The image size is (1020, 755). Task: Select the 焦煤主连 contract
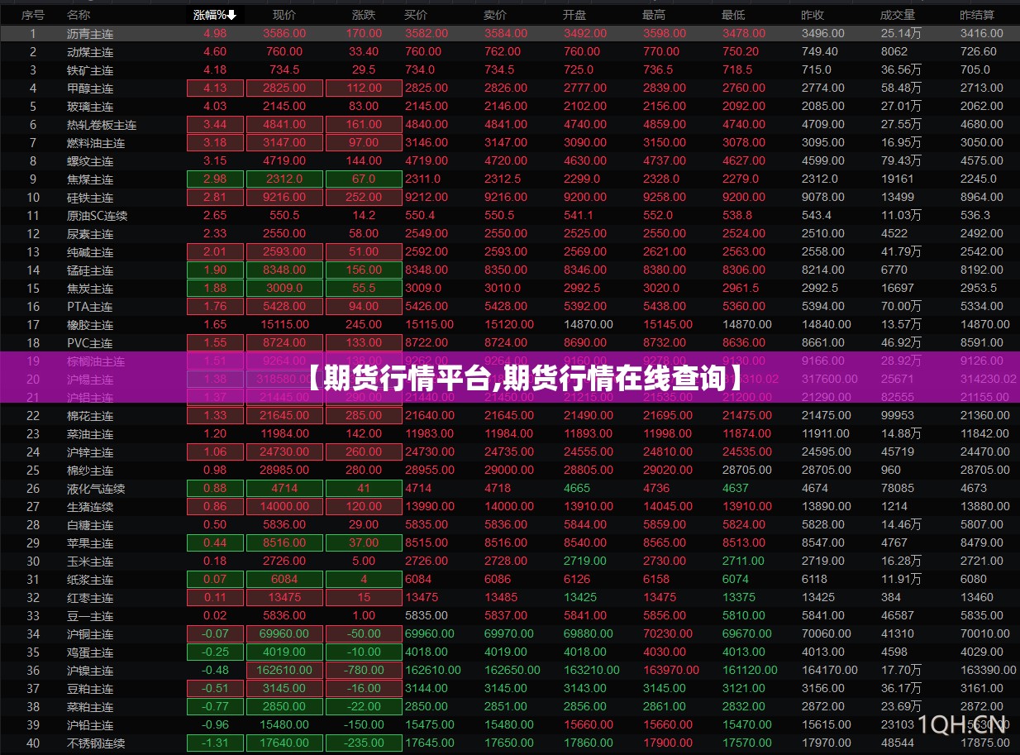(x=90, y=179)
